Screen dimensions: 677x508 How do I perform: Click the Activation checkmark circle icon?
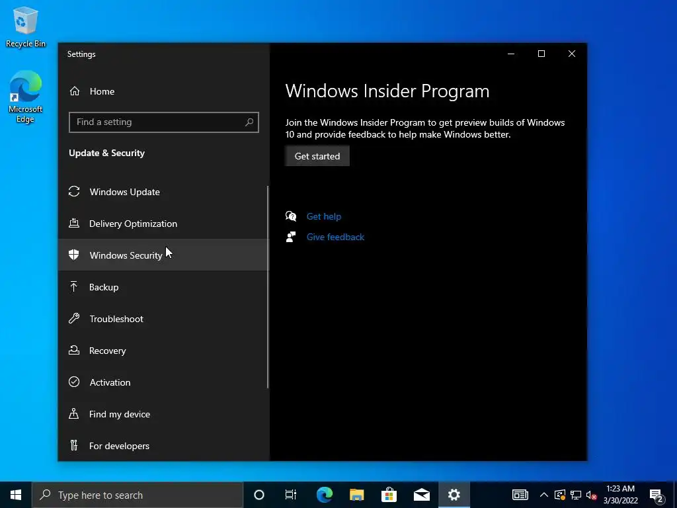[74, 382]
